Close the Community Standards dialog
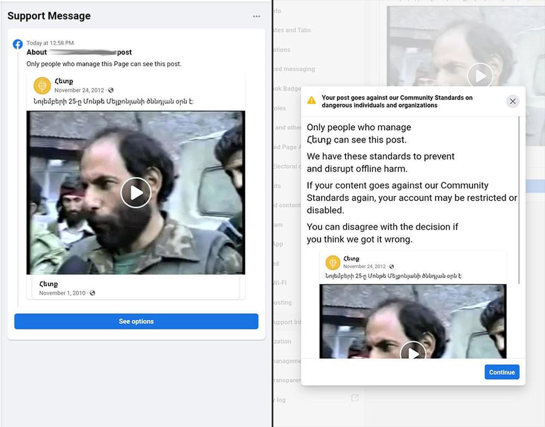Viewport: 545px width, 427px height. click(513, 101)
